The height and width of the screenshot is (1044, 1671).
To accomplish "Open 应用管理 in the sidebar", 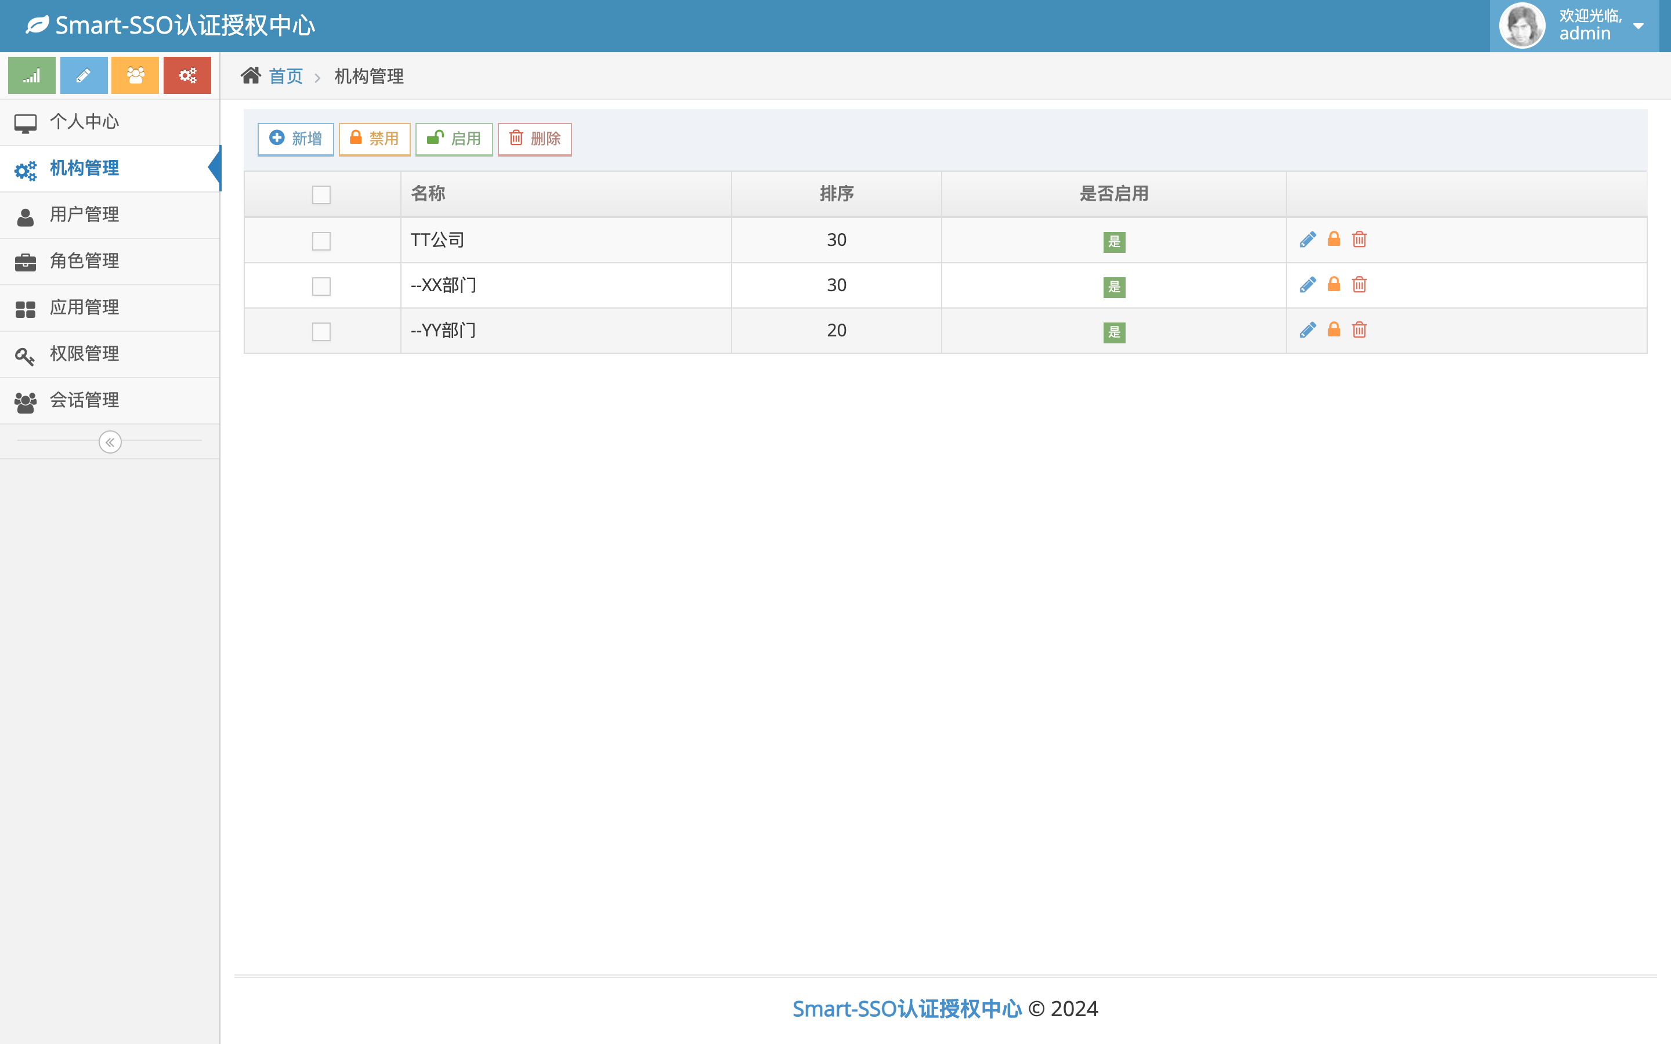I will [110, 307].
